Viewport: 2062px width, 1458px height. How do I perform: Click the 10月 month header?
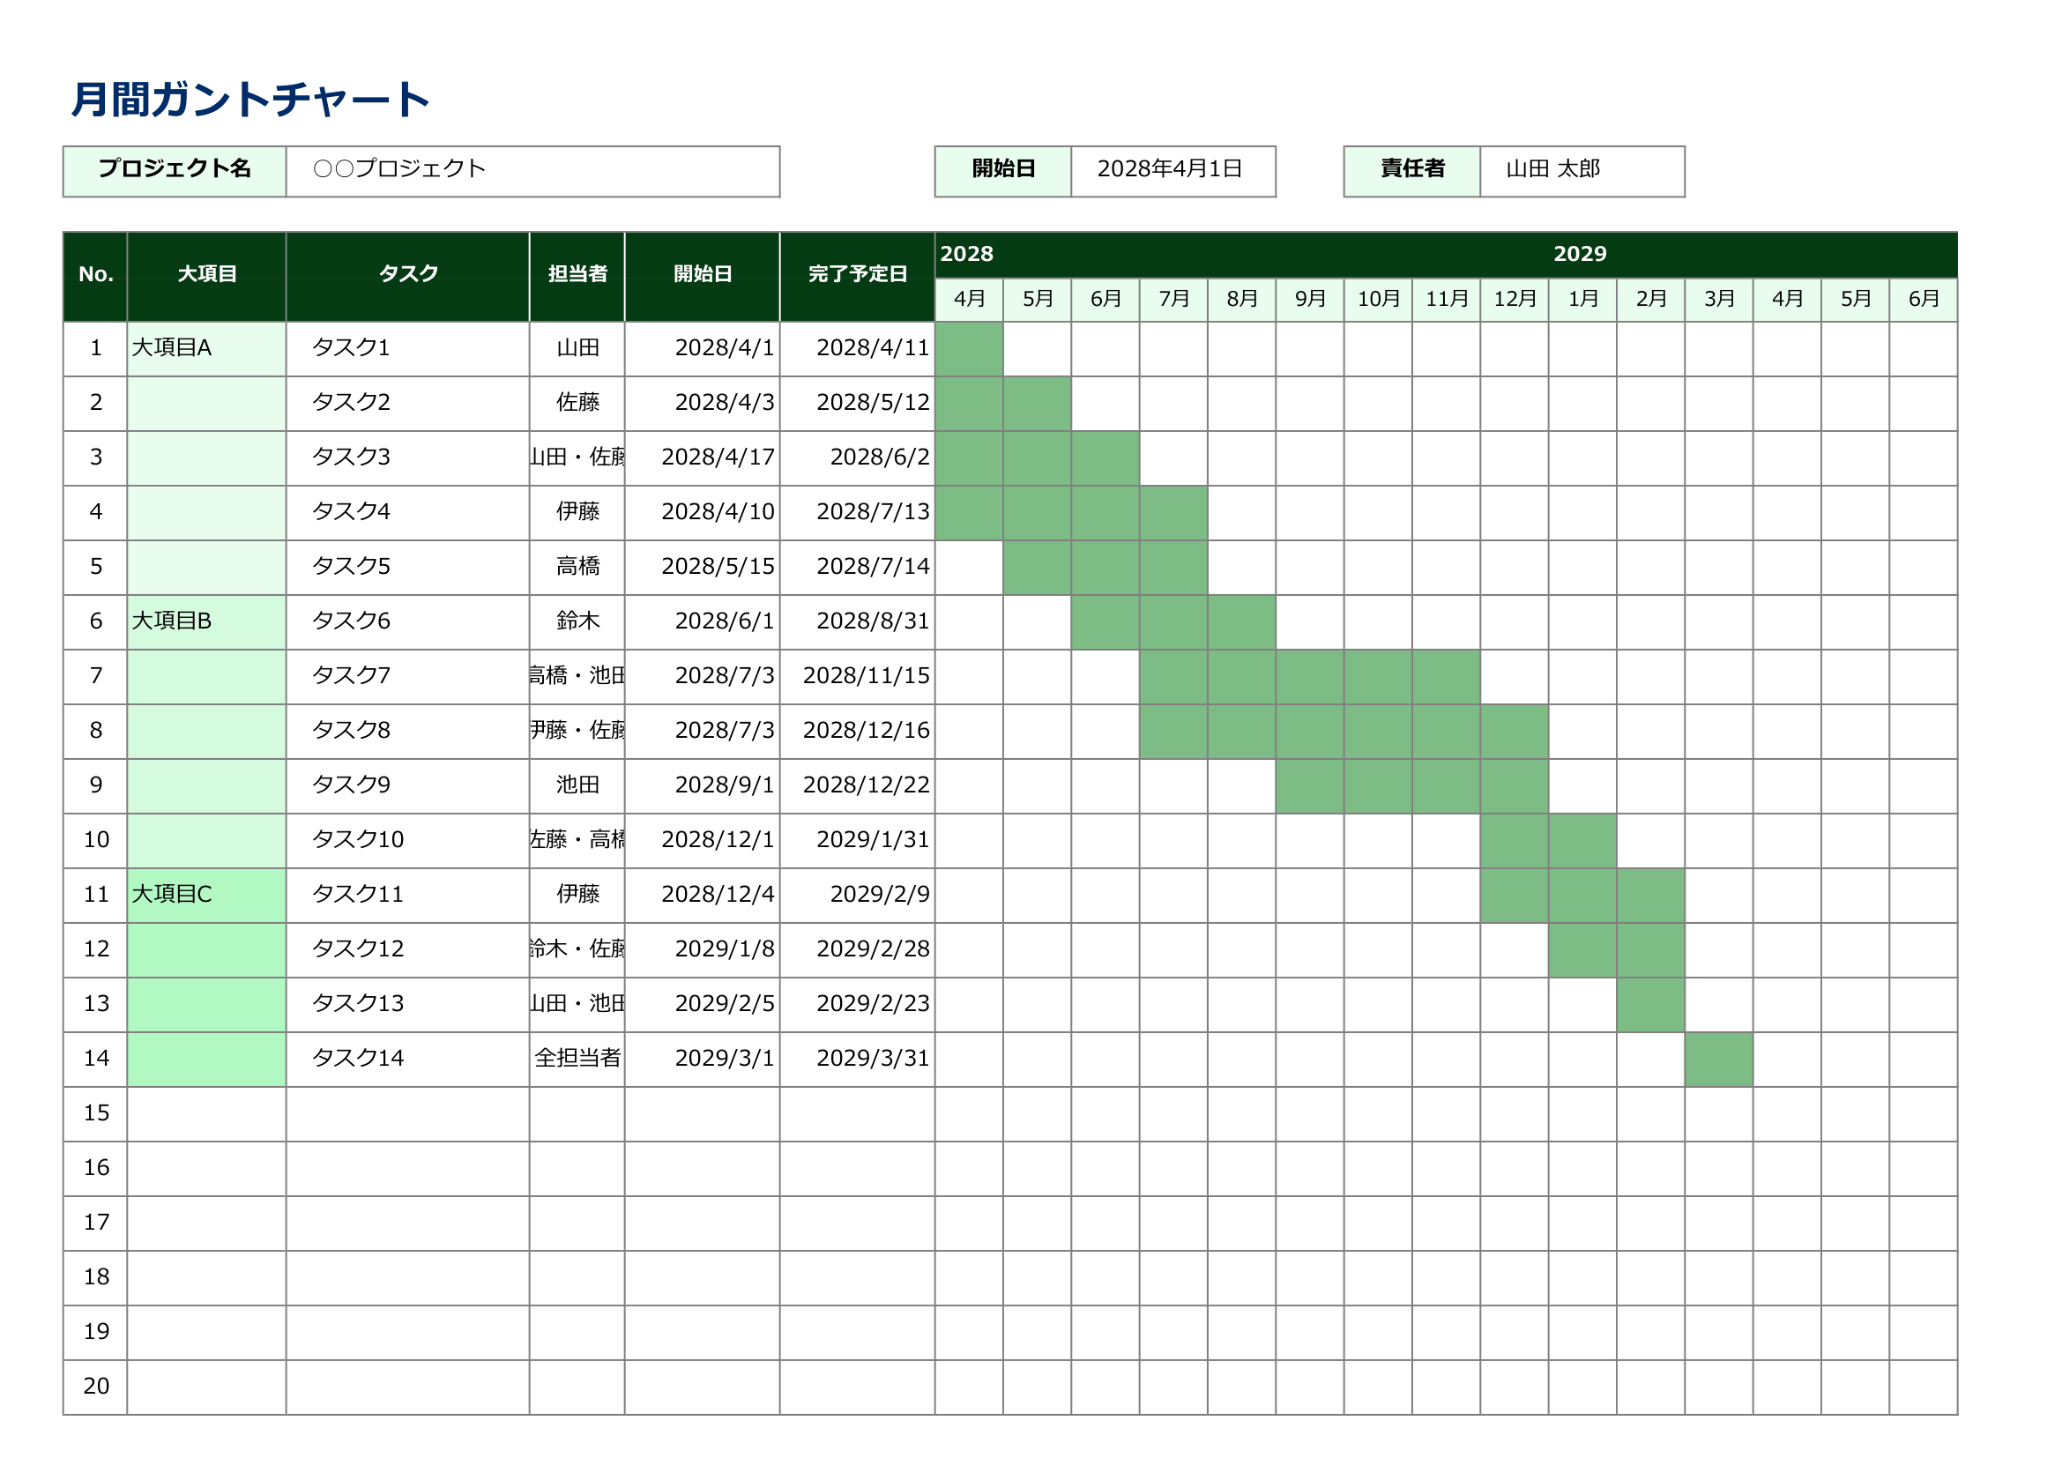1379,299
